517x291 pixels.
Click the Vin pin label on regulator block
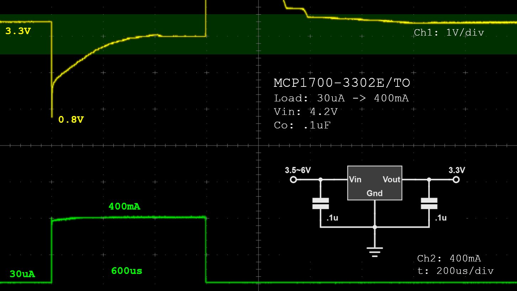(355, 179)
